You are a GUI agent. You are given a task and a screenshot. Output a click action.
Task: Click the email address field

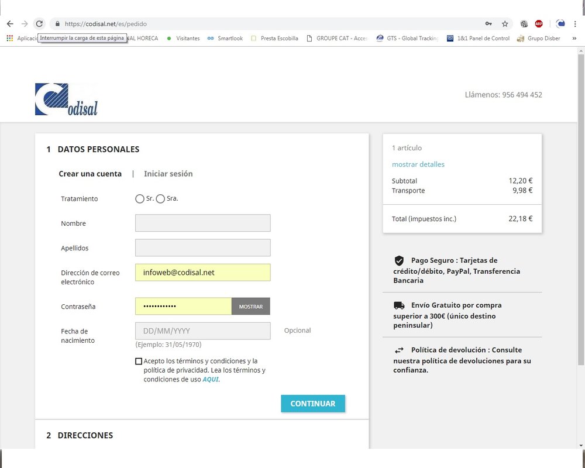click(x=202, y=273)
